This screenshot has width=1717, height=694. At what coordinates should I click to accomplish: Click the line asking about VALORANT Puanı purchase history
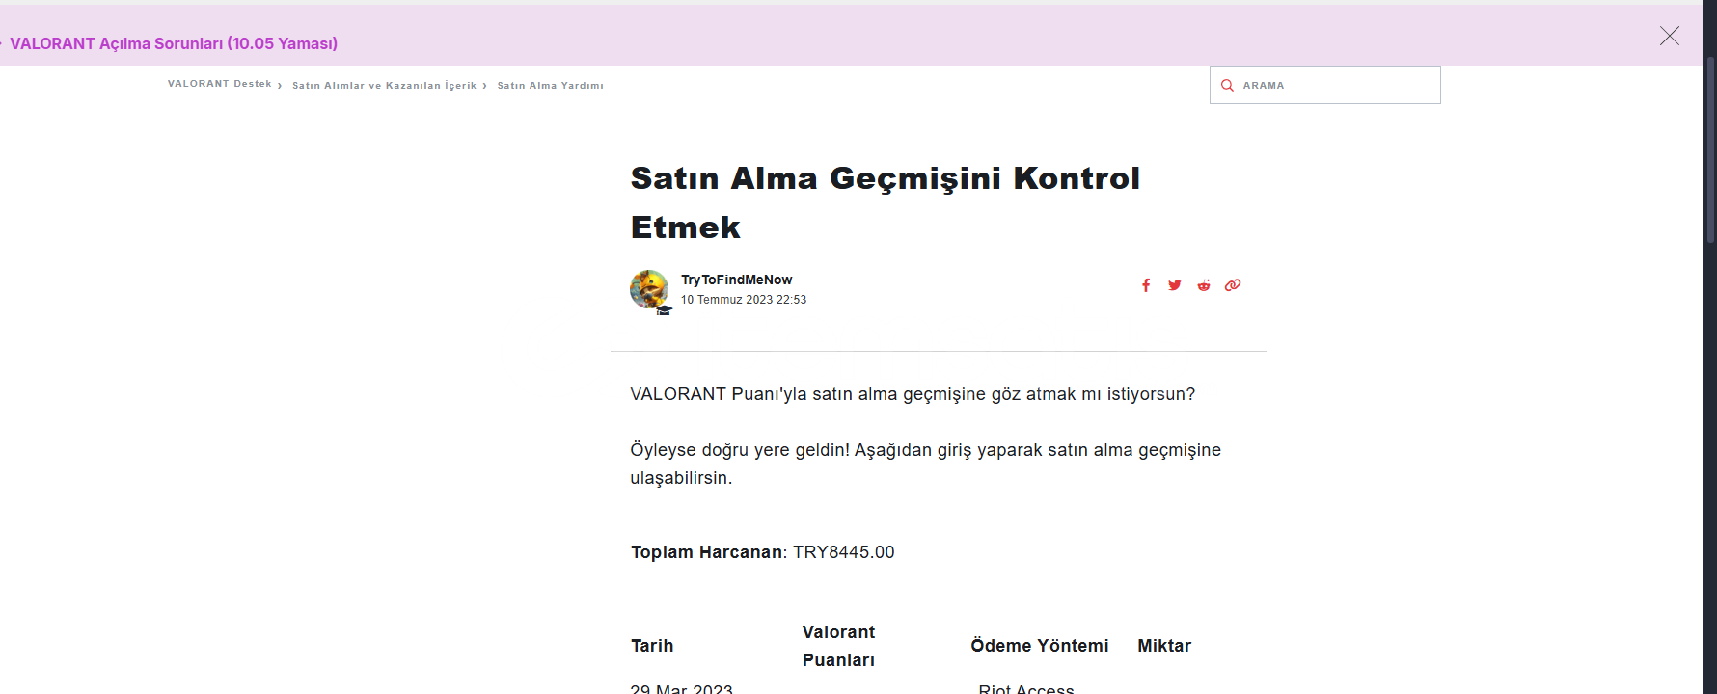coord(913,394)
